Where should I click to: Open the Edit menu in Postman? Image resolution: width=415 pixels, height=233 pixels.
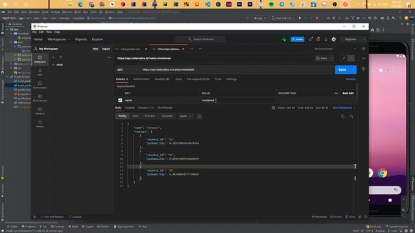pyautogui.click(x=41, y=32)
